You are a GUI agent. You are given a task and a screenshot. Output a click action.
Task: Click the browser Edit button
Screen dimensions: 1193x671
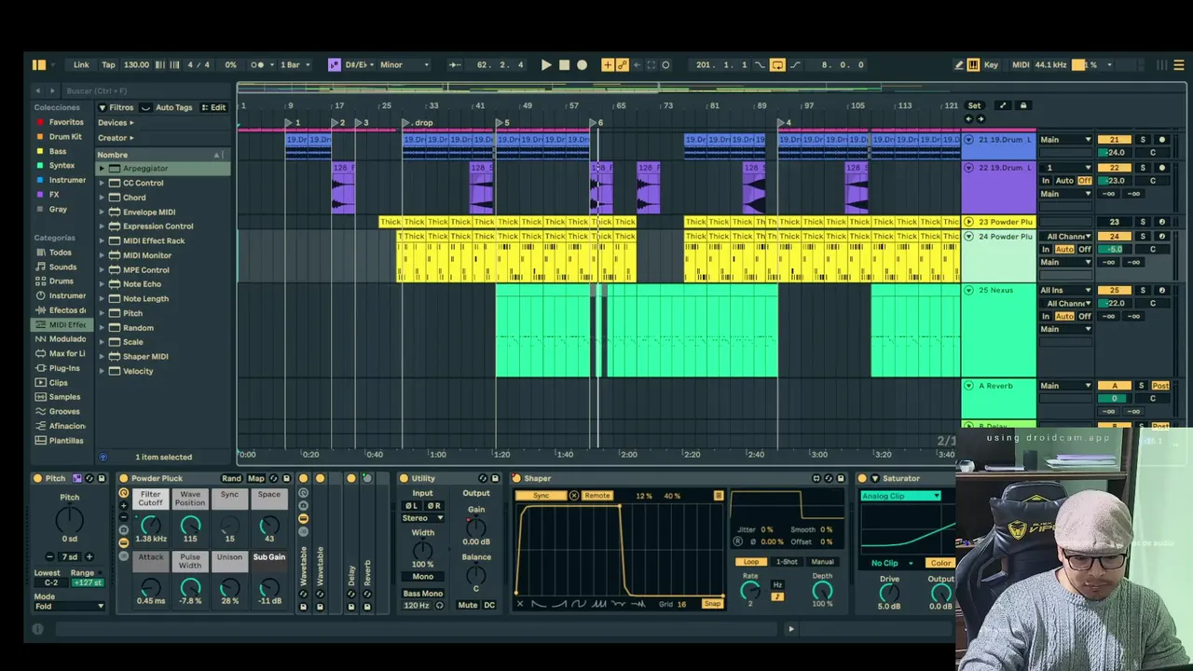(213, 107)
